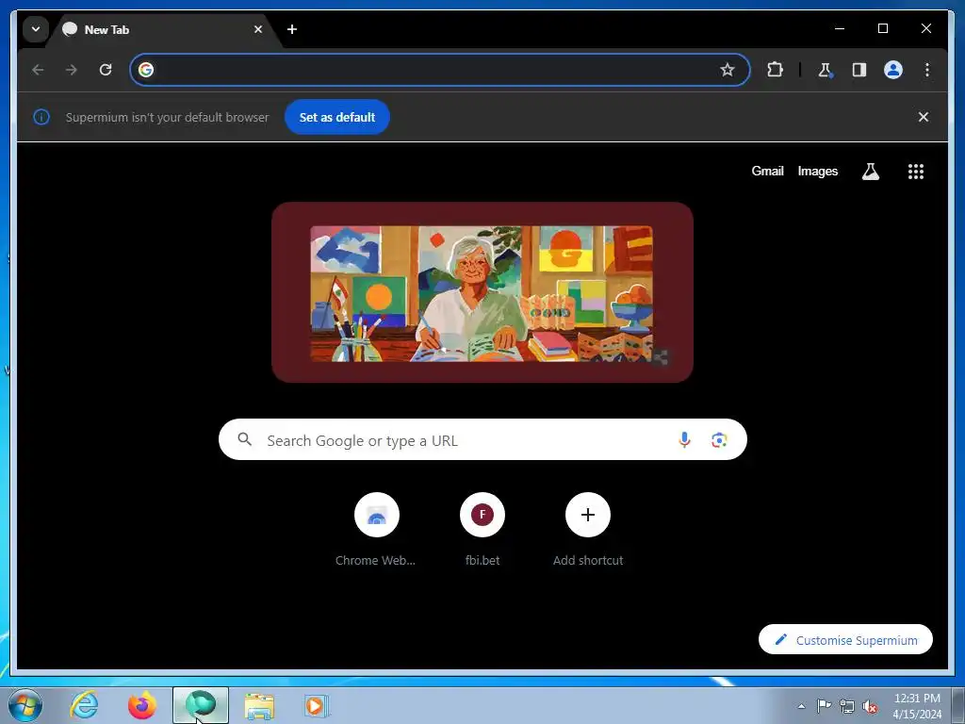Open the Images link

(x=817, y=172)
